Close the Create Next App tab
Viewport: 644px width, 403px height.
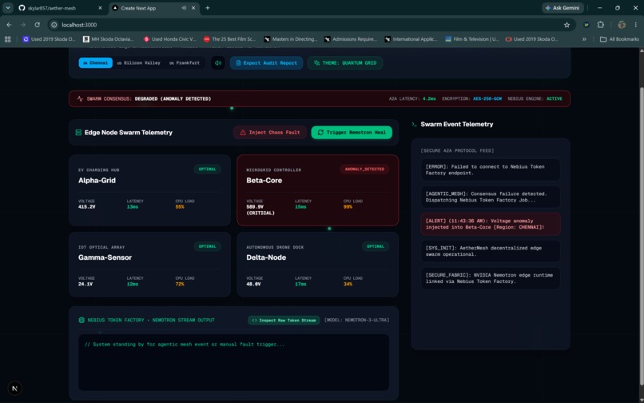(x=193, y=8)
